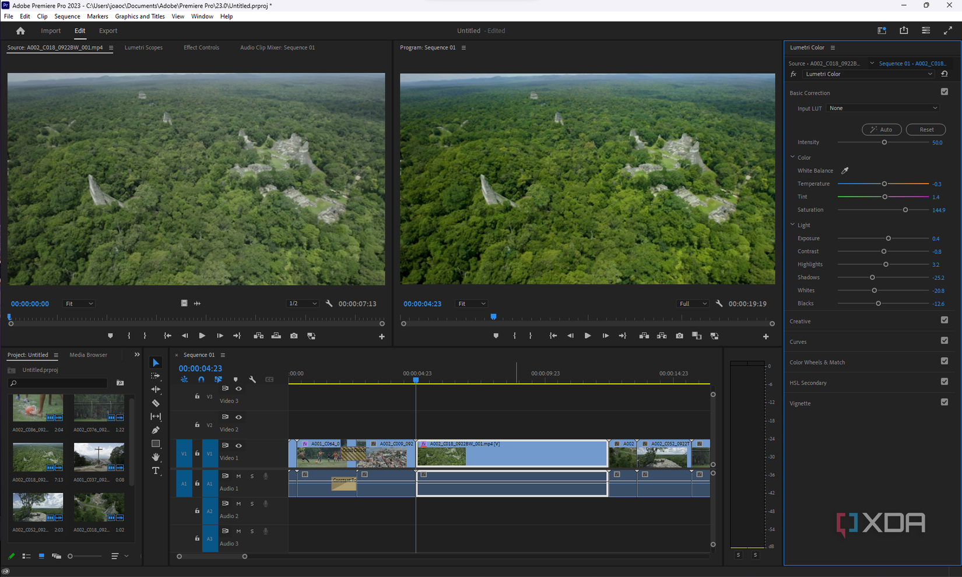The image size is (962, 577).
Task: Select the Razor tool in the toolbar
Action: [x=156, y=403]
